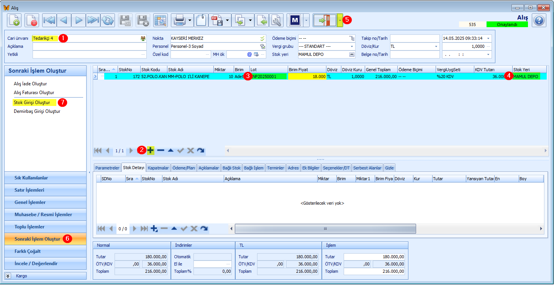Image resolution: width=554 pixels, height=285 pixels.
Task: Click the cancel-save diskette icon with X
Action: (x=143, y=20)
